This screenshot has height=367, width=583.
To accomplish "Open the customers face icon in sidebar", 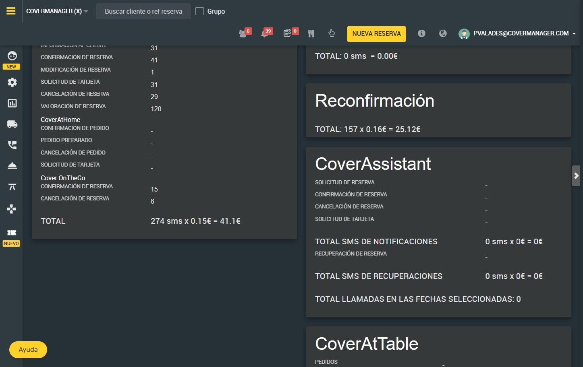I will coord(12,56).
